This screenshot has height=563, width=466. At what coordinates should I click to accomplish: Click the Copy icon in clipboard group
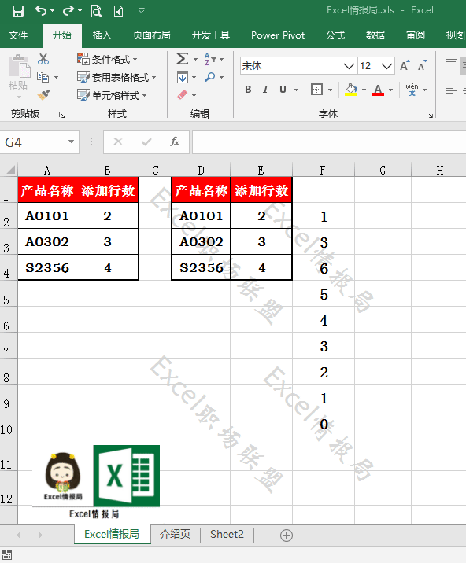point(43,77)
